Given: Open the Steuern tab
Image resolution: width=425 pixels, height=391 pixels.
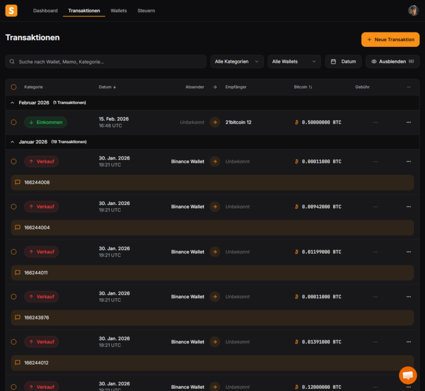Looking at the screenshot, I should point(146,10).
